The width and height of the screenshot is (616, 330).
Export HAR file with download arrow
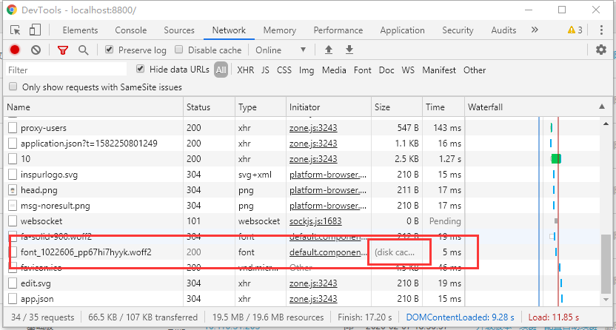pyautogui.click(x=349, y=50)
